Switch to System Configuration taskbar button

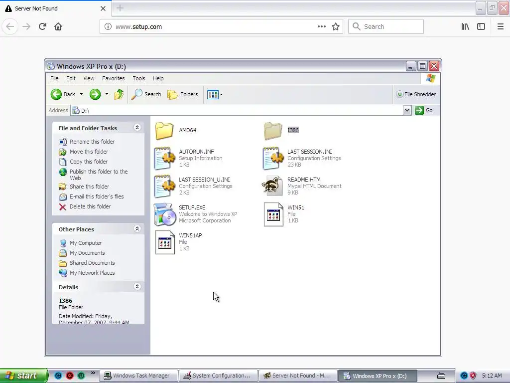tap(218, 376)
